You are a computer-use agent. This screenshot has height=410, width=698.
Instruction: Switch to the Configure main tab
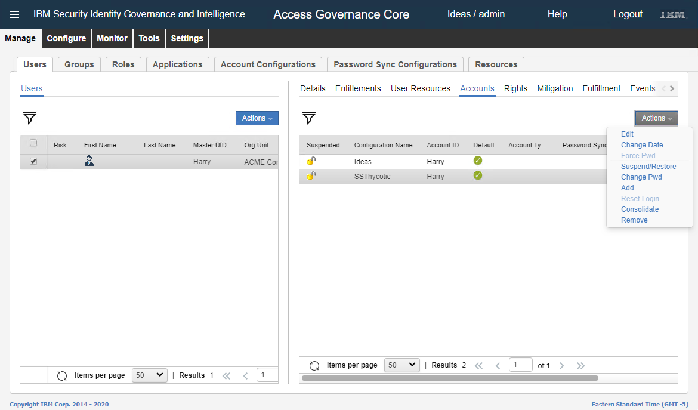66,38
